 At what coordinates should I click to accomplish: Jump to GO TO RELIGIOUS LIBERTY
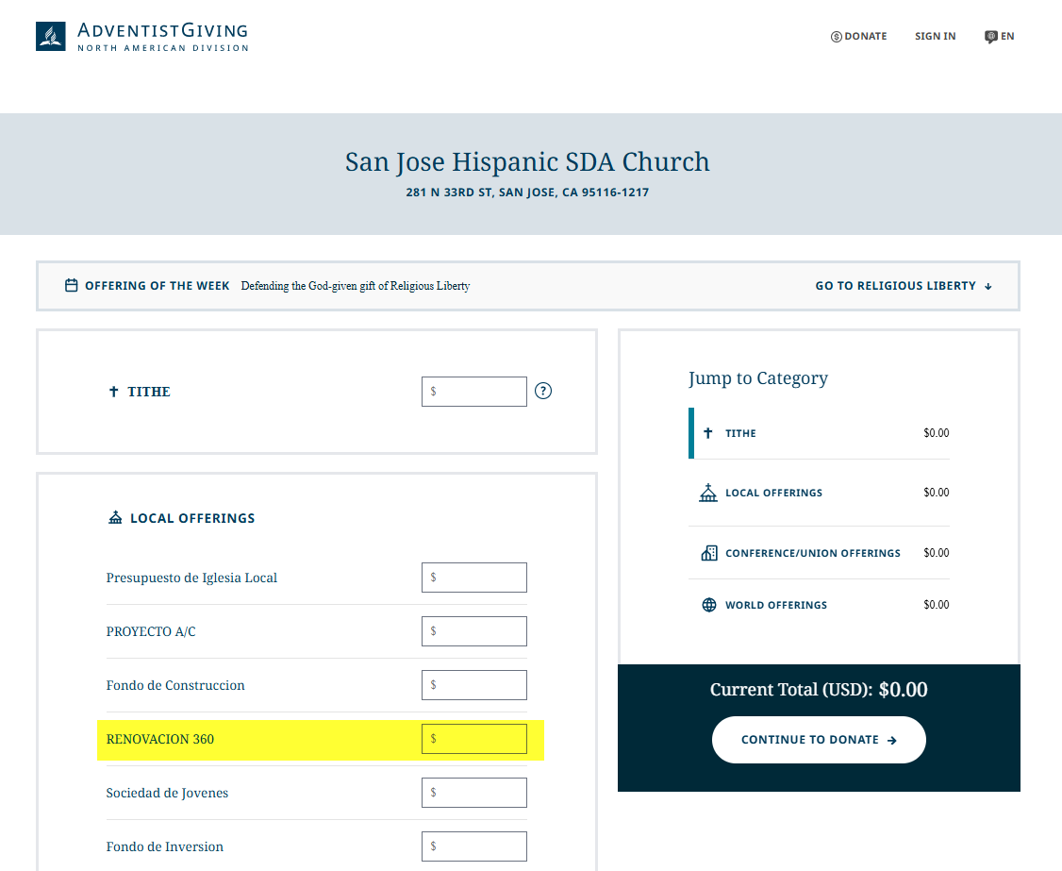[904, 286]
